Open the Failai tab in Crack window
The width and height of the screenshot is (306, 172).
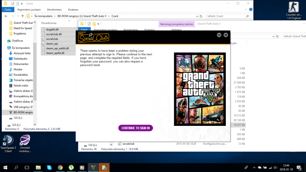point(8,9)
